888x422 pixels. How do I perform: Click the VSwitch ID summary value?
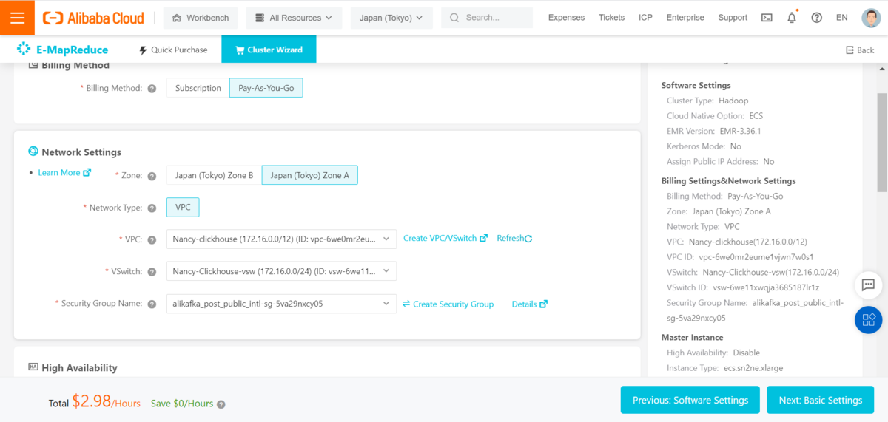tap(766, 287)
